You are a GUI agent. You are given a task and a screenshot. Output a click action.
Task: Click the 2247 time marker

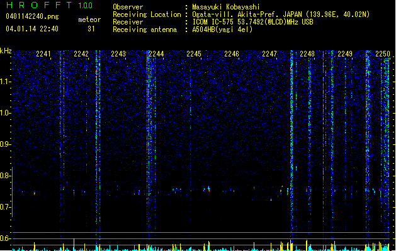tap(269, 54)
